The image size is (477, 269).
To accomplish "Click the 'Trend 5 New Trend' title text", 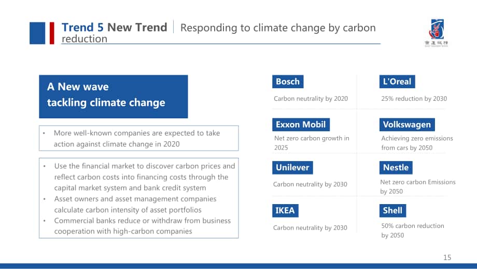I will (x=115, y=28).
